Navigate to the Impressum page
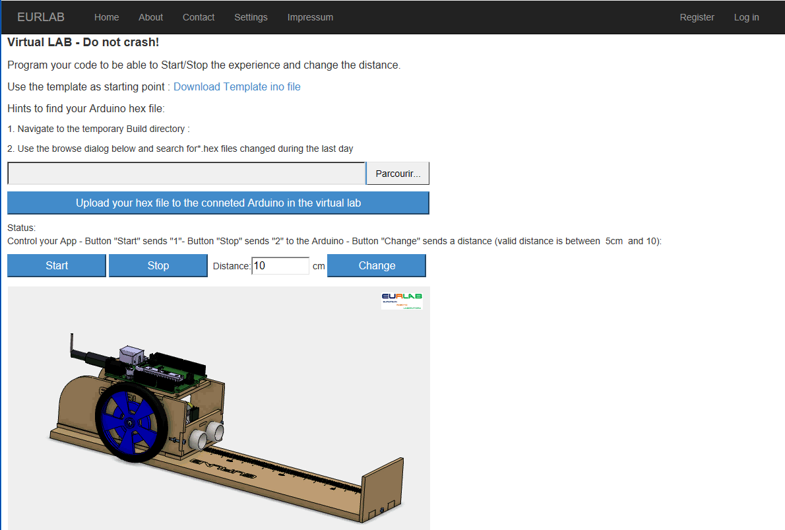785x530 pixels. click(310, 17)
